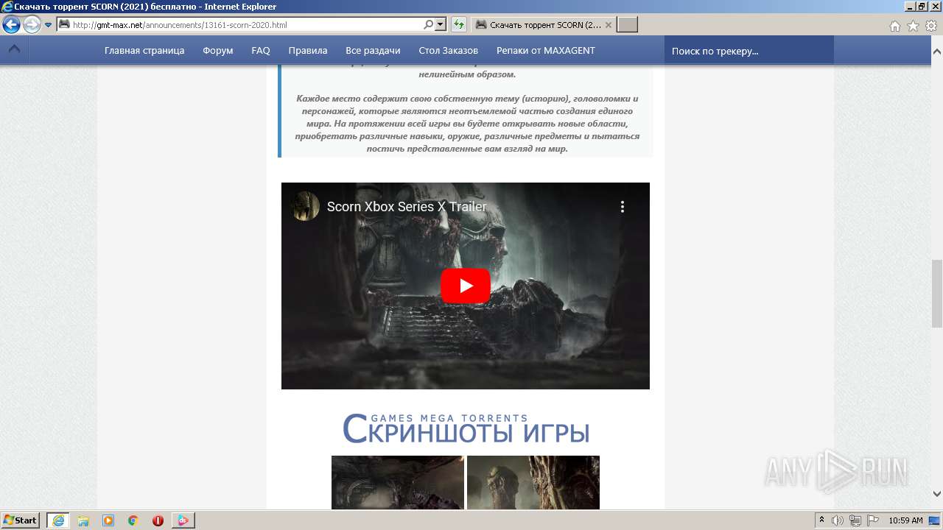
Task: Open the right game screenshot thumbnail
Action: coord(533,482)
